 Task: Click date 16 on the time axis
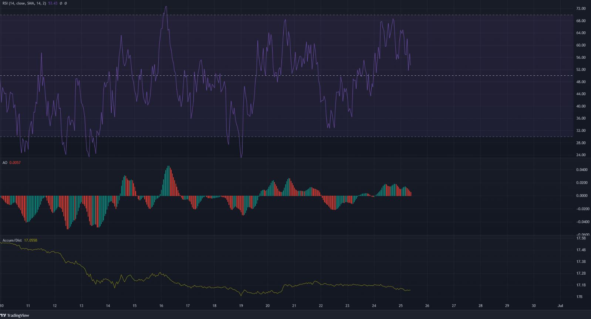tap(161, 306)
